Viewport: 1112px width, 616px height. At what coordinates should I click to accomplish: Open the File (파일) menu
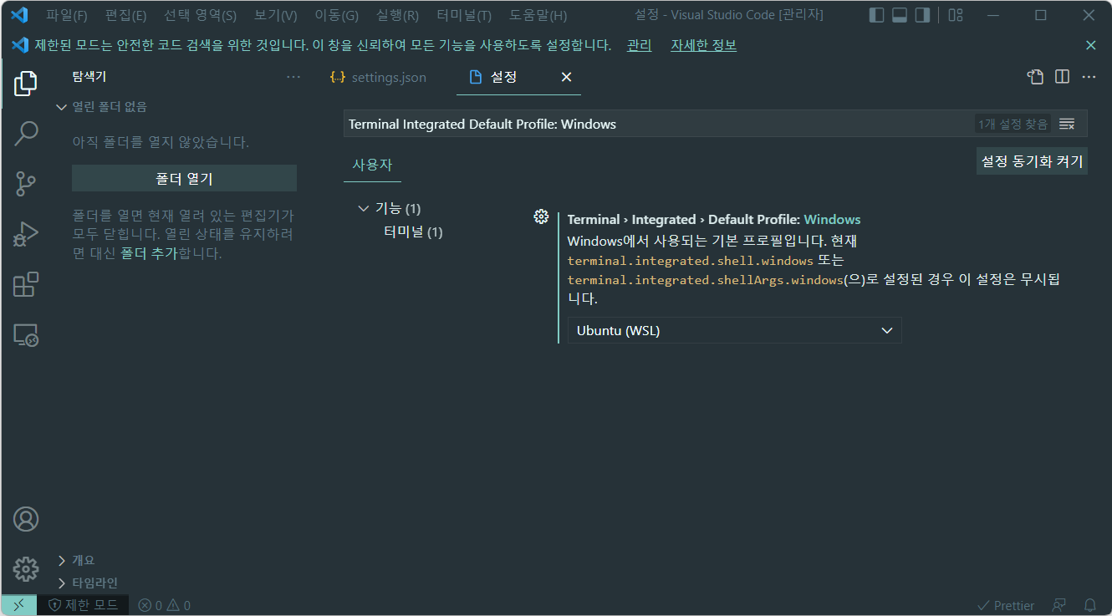67,15
